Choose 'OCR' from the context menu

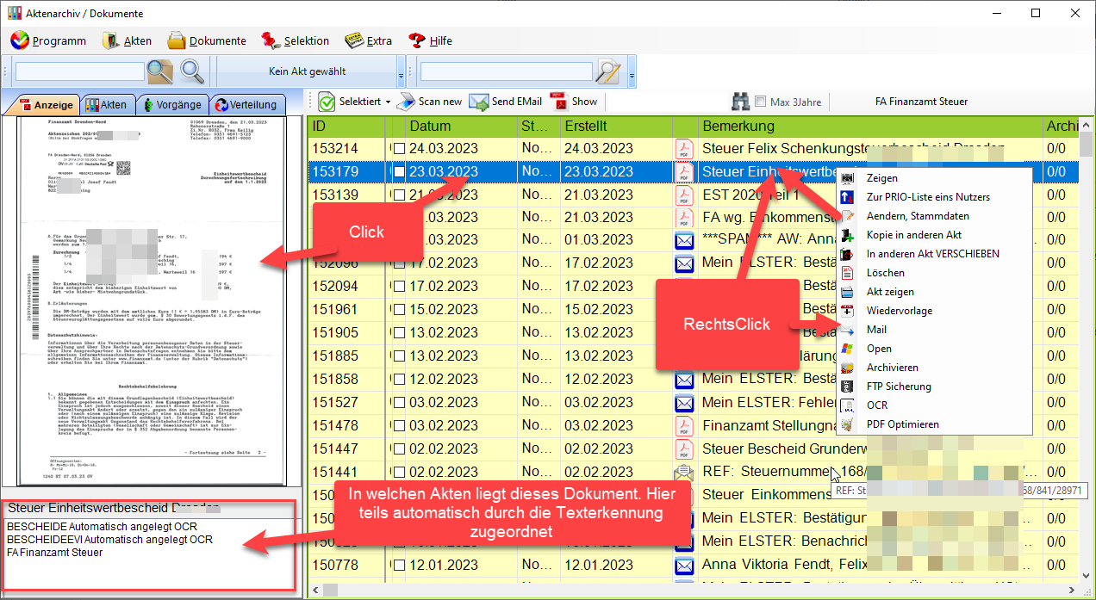point(934,405)
